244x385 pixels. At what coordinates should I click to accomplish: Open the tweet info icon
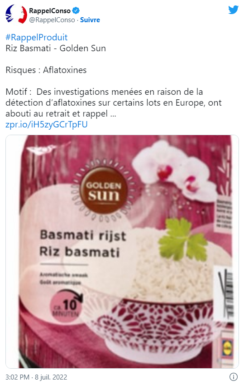[x=233, y=377]
